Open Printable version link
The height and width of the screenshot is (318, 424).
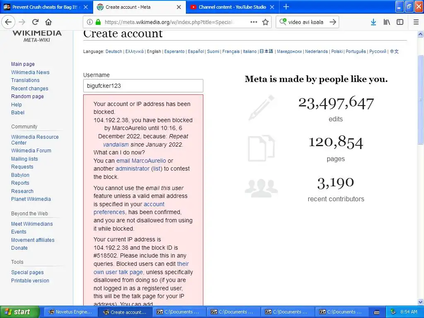(x=30, y=281)
